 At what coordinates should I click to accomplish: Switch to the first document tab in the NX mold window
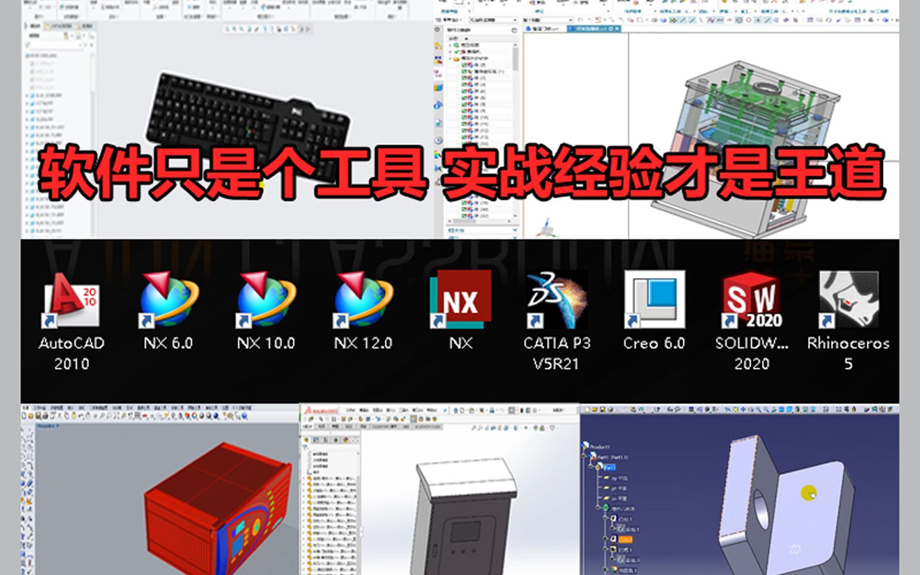click(542, 29)
